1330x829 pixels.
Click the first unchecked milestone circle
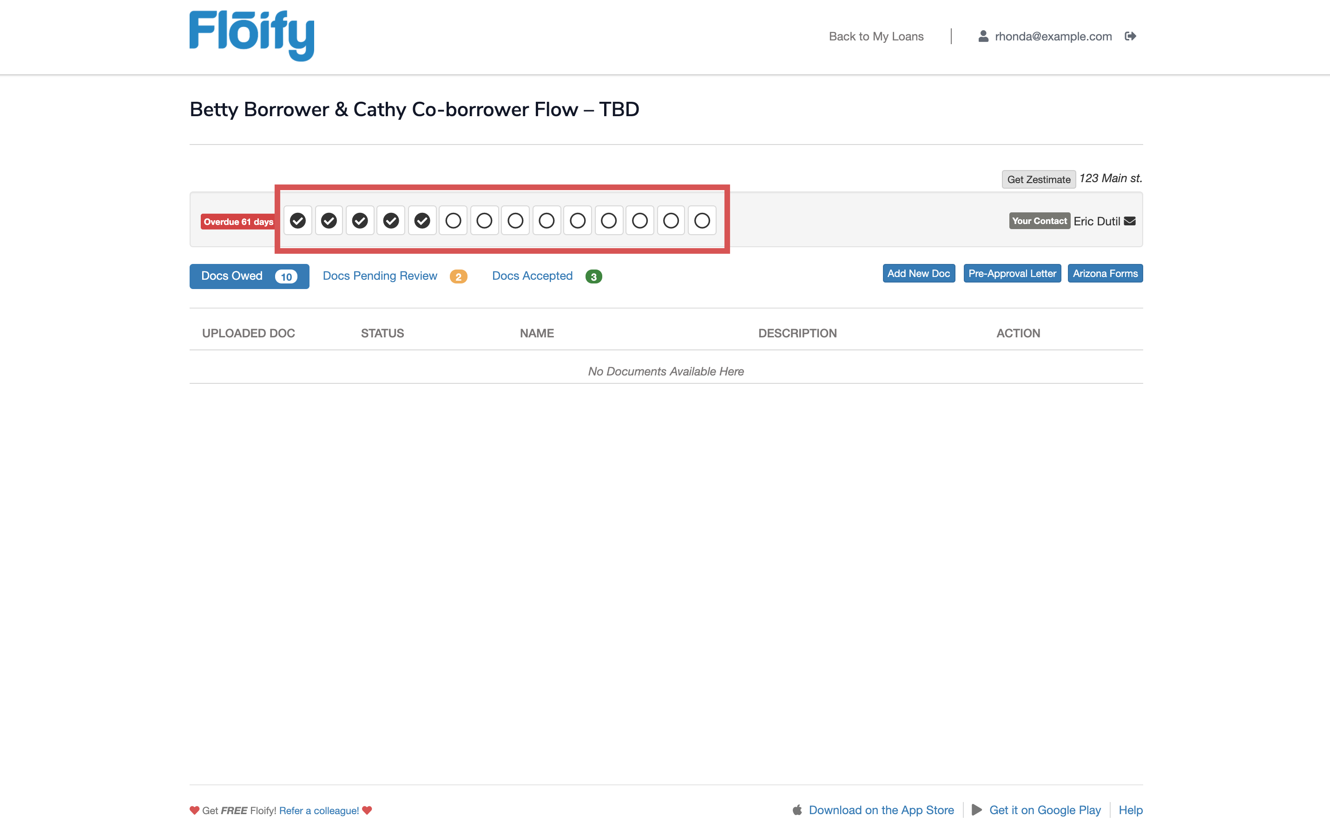click(x=453, y=220)
